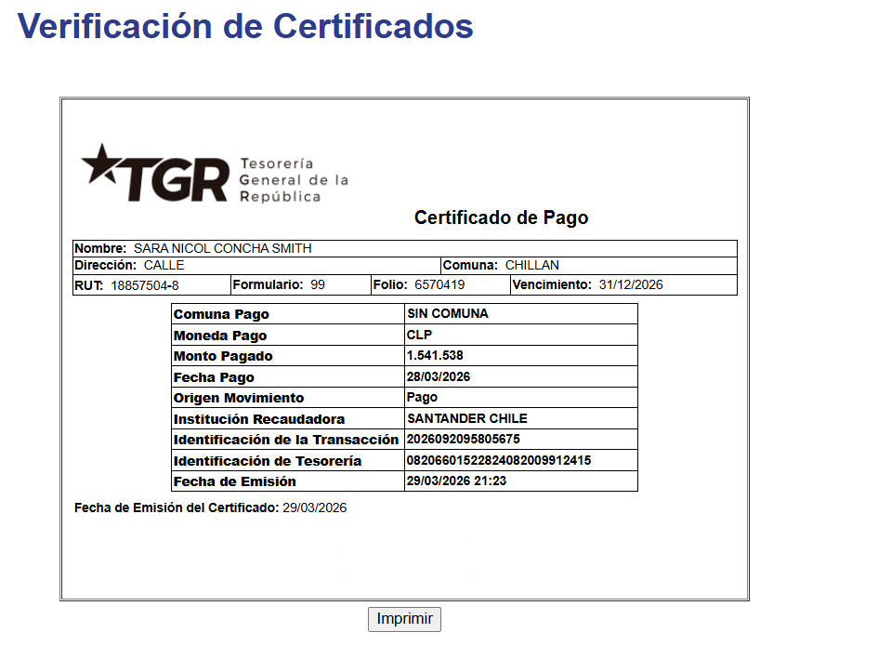The height and width of the screenshot is (672, 878).
Task: Click the 'Vencimiento:' label
Action: pos(552,284)
